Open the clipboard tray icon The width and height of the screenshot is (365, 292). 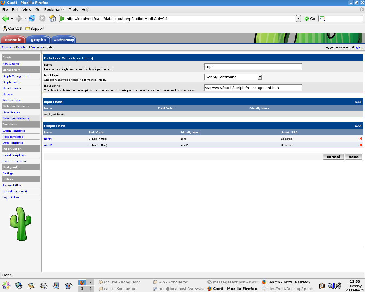[x=322, y=285]
